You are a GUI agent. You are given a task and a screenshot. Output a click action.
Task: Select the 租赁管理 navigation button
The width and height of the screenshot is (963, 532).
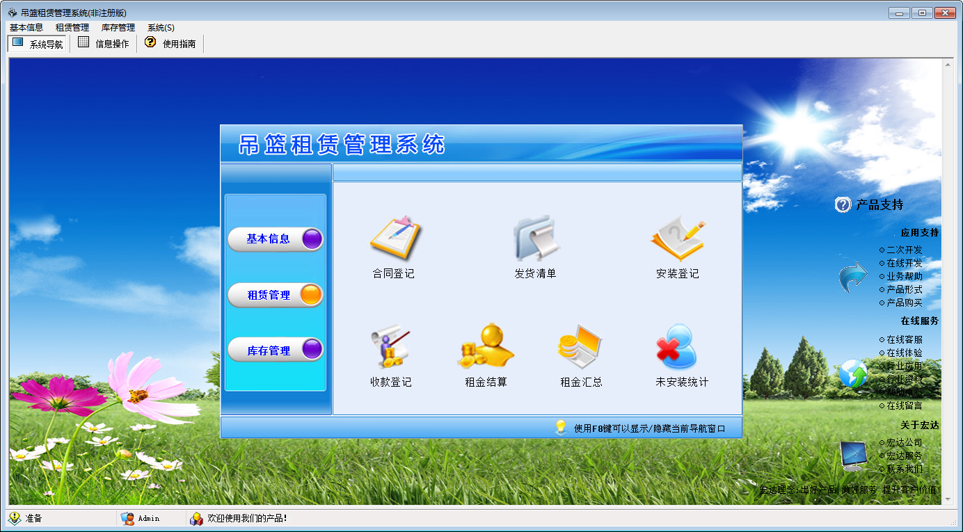tap(276, 295)
